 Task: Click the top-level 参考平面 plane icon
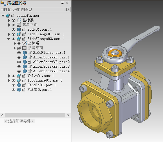point(19,25)
